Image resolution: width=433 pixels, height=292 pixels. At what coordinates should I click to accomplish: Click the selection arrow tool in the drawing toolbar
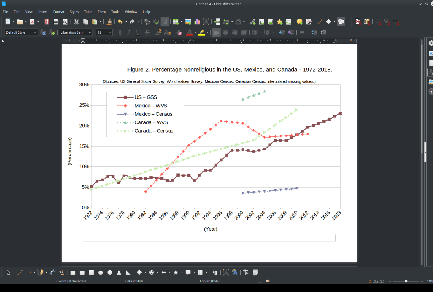[x=8, y=272]
